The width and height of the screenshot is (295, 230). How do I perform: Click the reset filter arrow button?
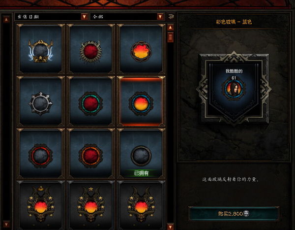tap(171, 17)
